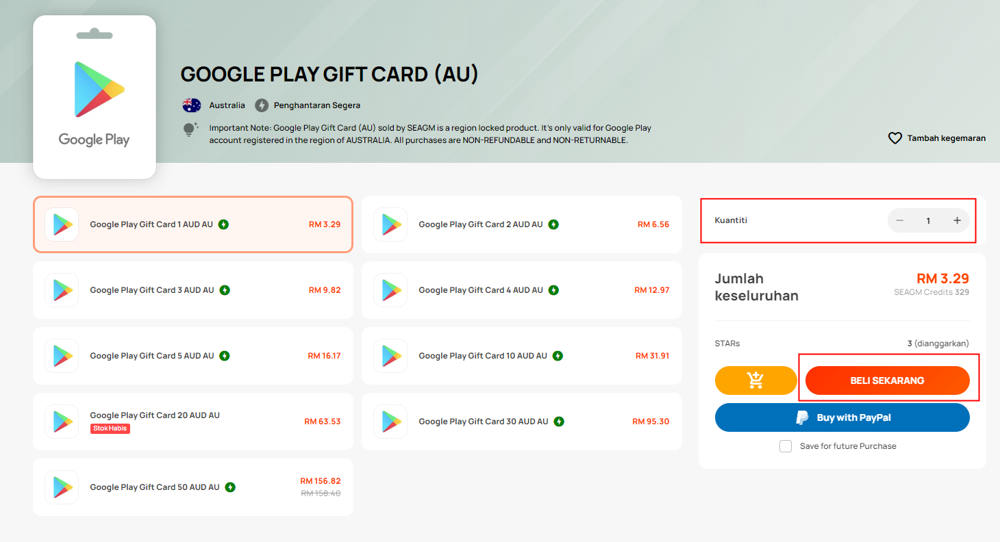
Task: Click the Play icon on 50 AUD card
Action: pyautogui.click(x=62, y=487)
